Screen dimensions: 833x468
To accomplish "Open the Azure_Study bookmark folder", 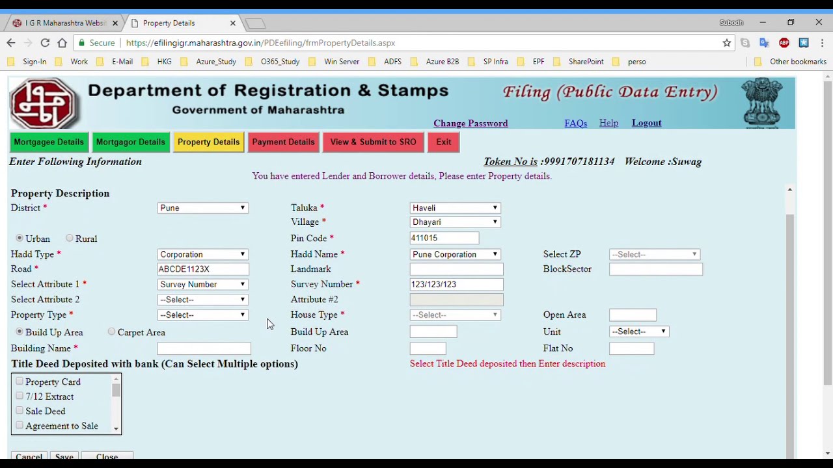I will click(208, 62).
